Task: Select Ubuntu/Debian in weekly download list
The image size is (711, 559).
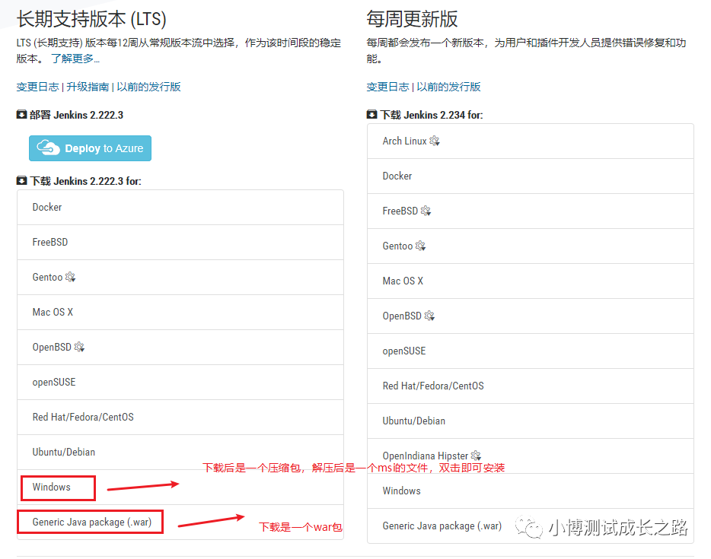Action: point(531,421)
